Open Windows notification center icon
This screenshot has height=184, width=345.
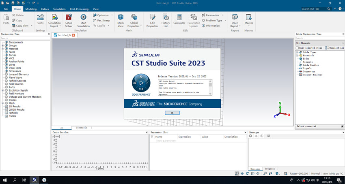(339, 180)
